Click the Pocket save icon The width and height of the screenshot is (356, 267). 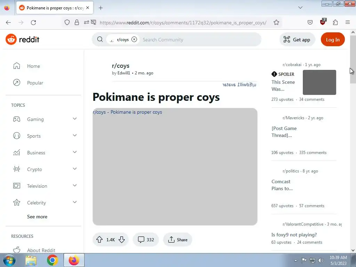click(x=310, y=22)
